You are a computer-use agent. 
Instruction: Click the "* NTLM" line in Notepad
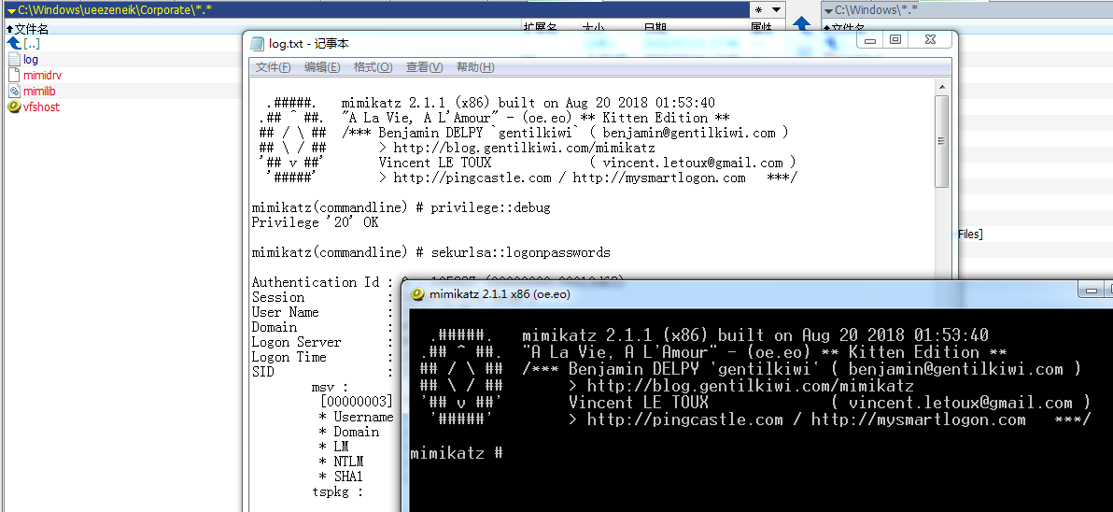click(x=344, y=462)
